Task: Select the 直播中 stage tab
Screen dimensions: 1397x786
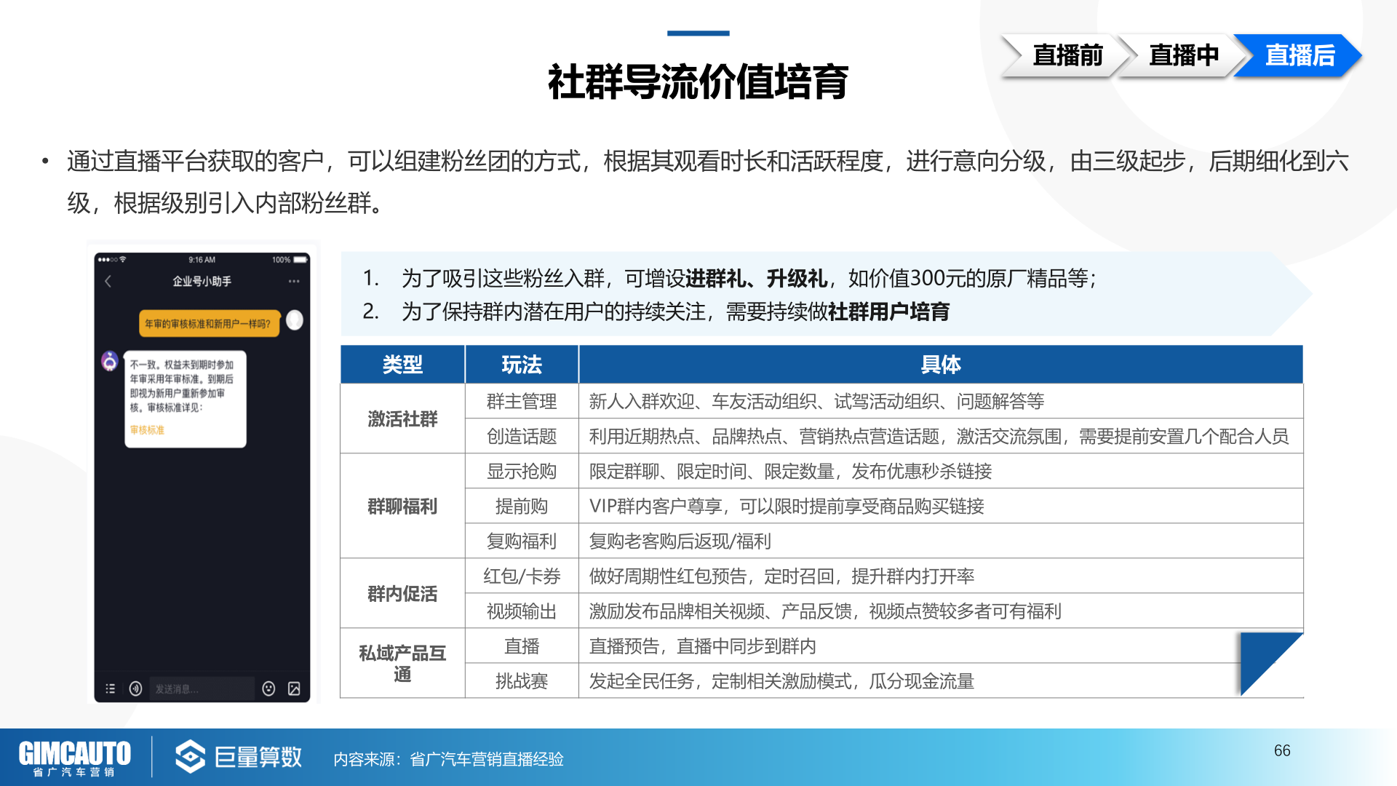Action: pos(1183,55)
